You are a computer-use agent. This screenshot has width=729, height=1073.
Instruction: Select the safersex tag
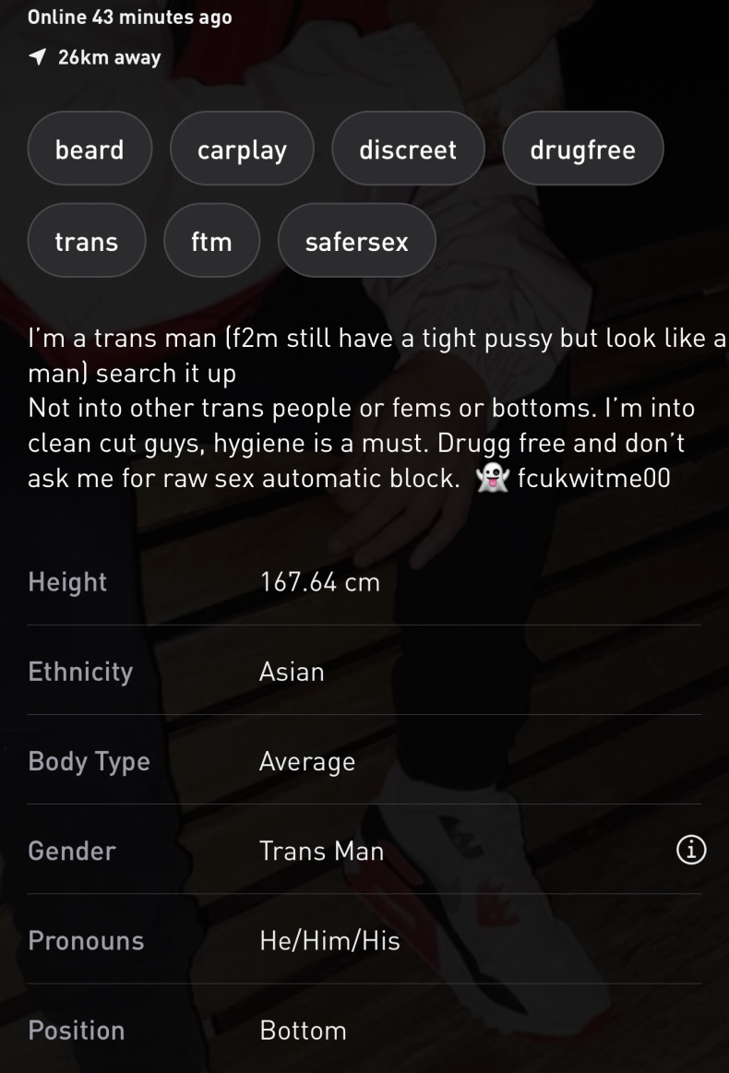point(356,242)
